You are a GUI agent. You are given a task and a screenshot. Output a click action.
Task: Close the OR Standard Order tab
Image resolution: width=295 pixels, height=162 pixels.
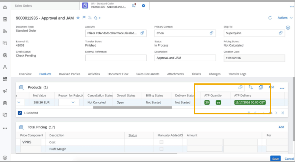143,6
